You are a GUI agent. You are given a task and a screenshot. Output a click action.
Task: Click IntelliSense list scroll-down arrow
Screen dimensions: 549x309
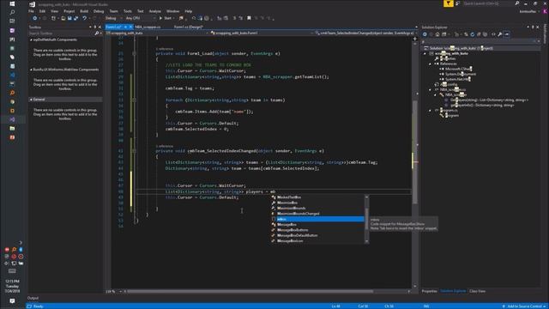point(366,241)
